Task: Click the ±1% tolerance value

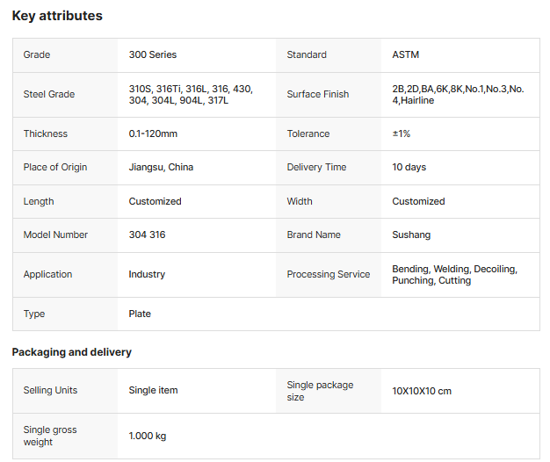Action: click(401, 134)
